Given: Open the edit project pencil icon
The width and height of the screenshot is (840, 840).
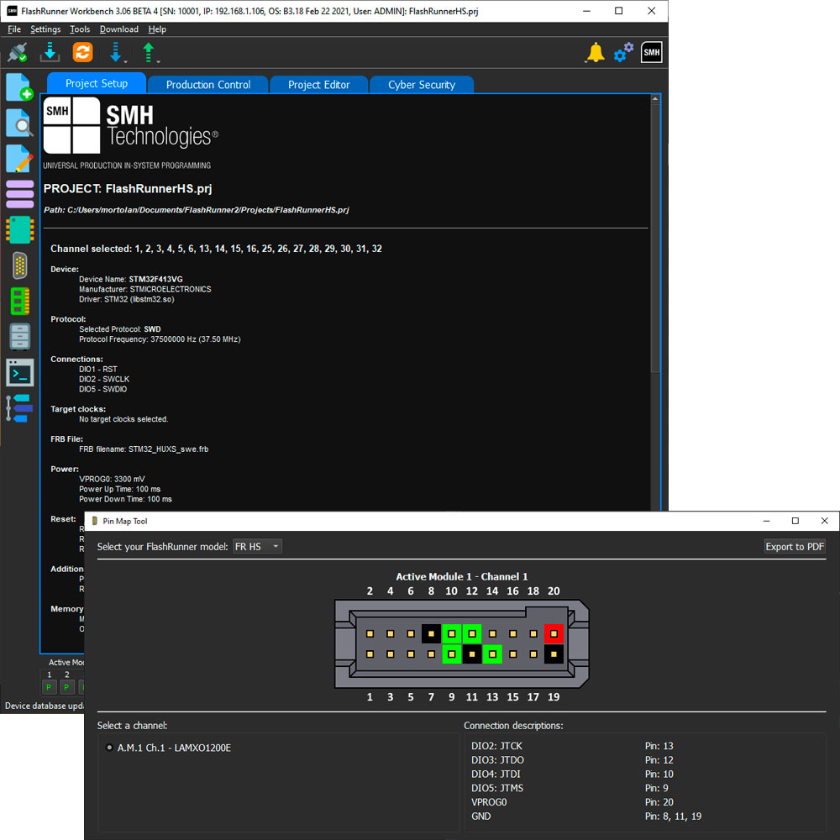Looking at the screenshot, I should tap(19, 158).
